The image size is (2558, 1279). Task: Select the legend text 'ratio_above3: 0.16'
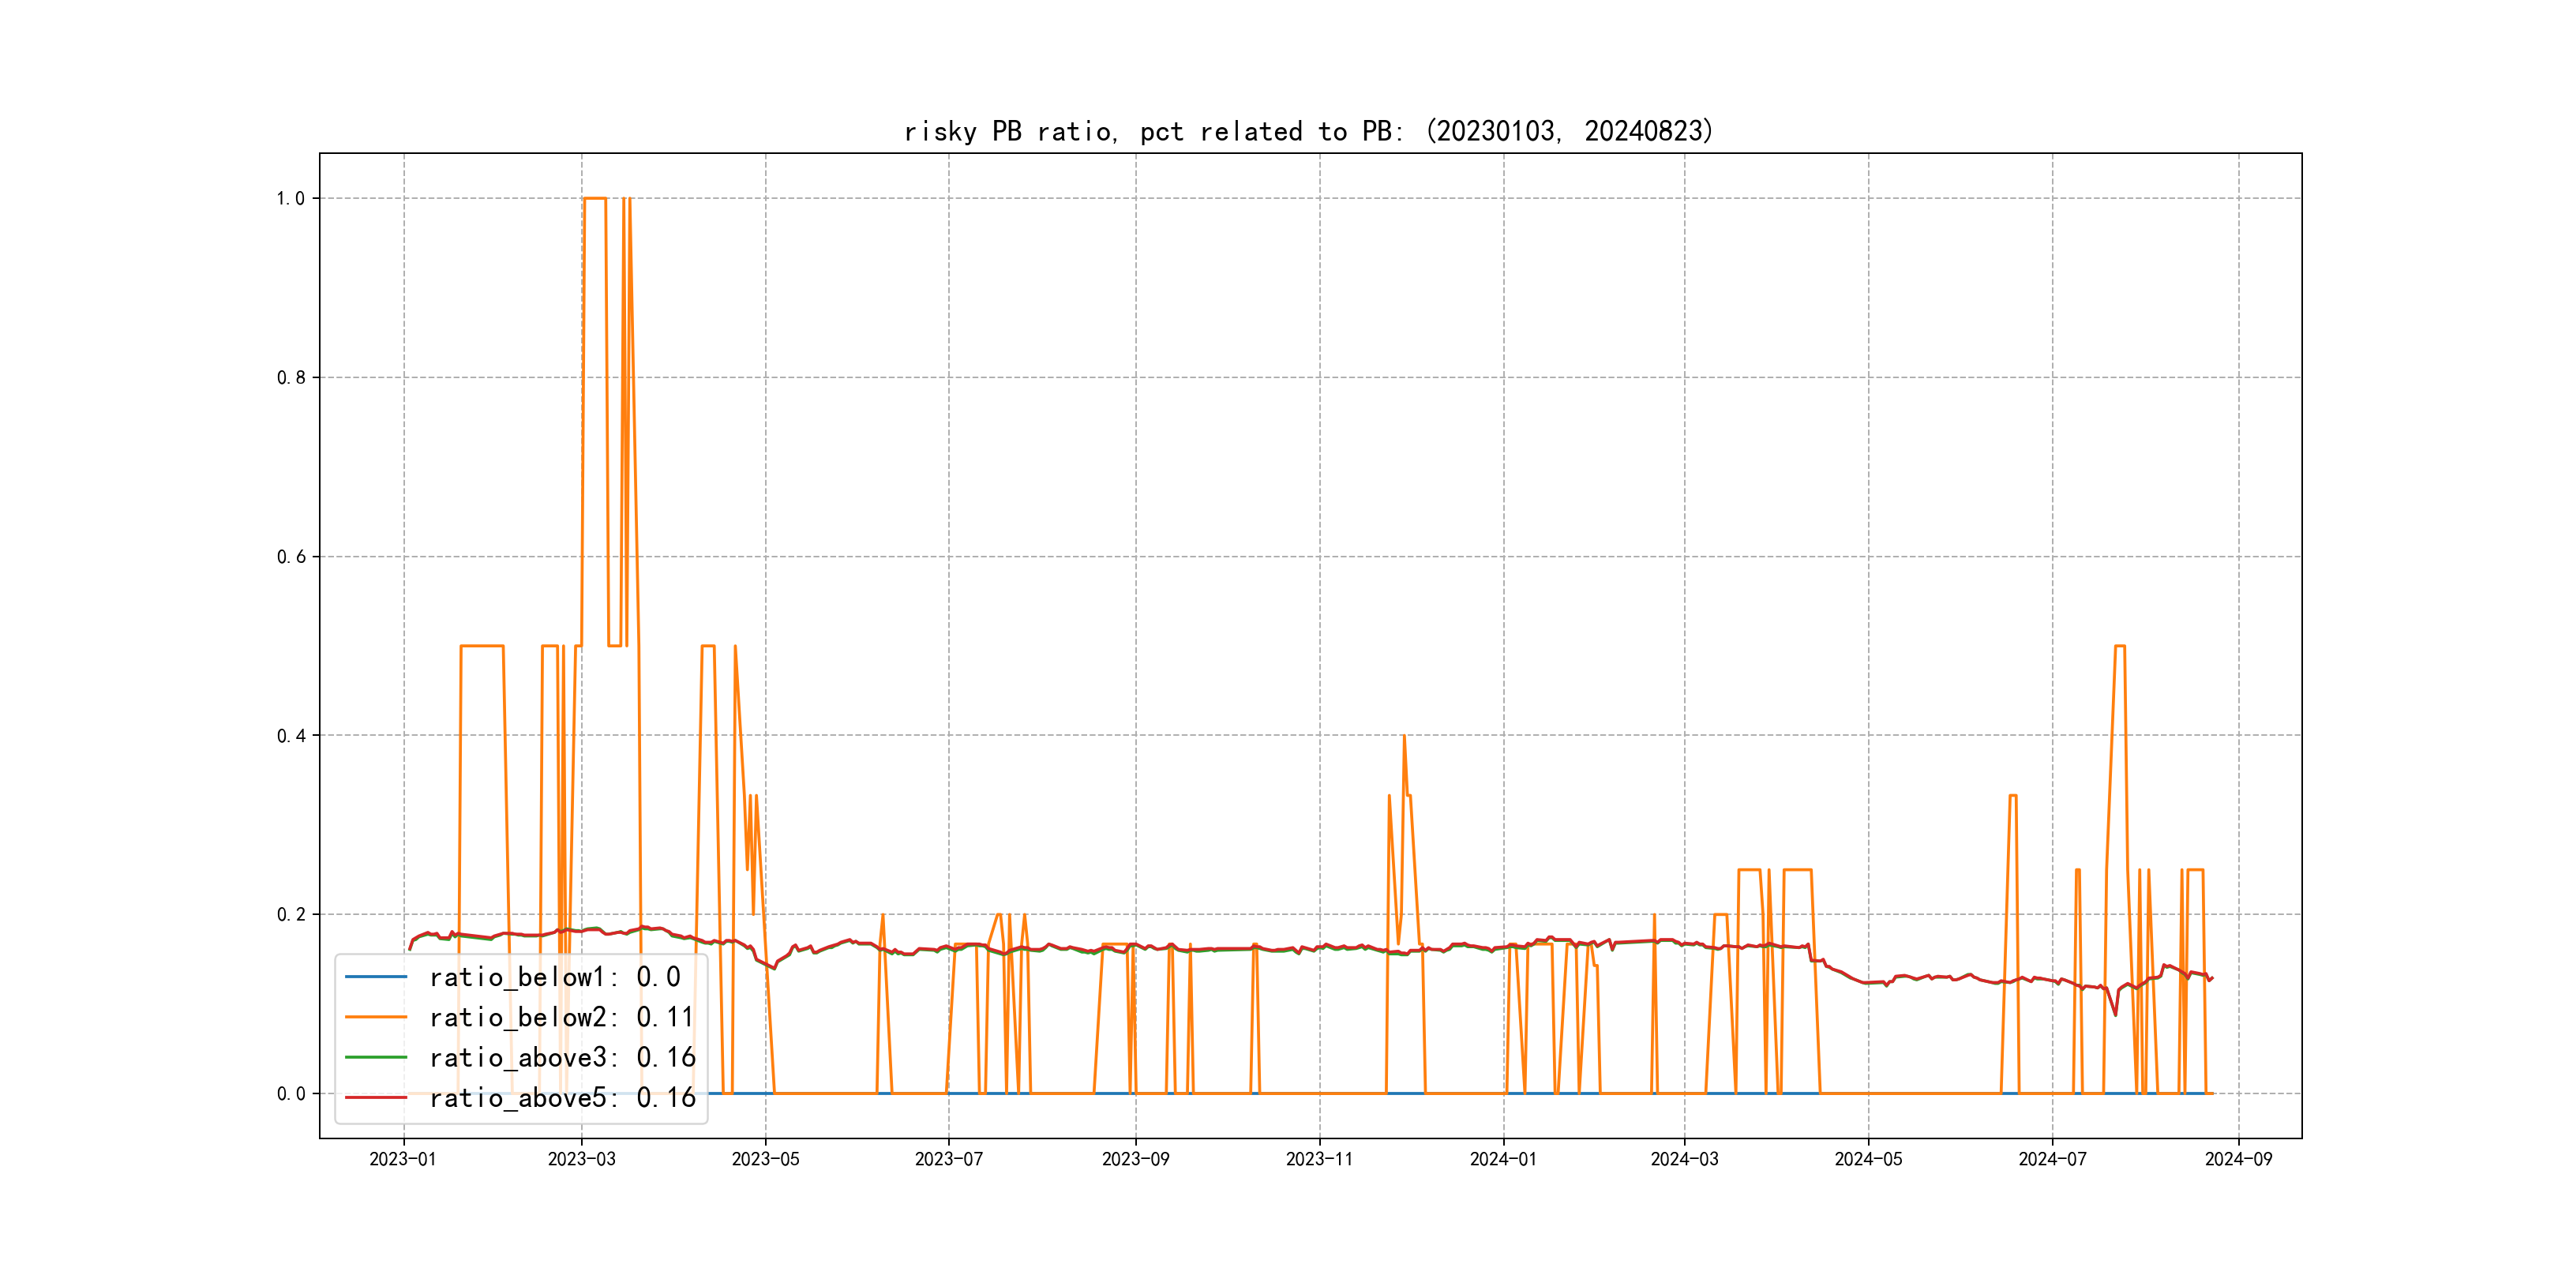[x=562, y=1058]
